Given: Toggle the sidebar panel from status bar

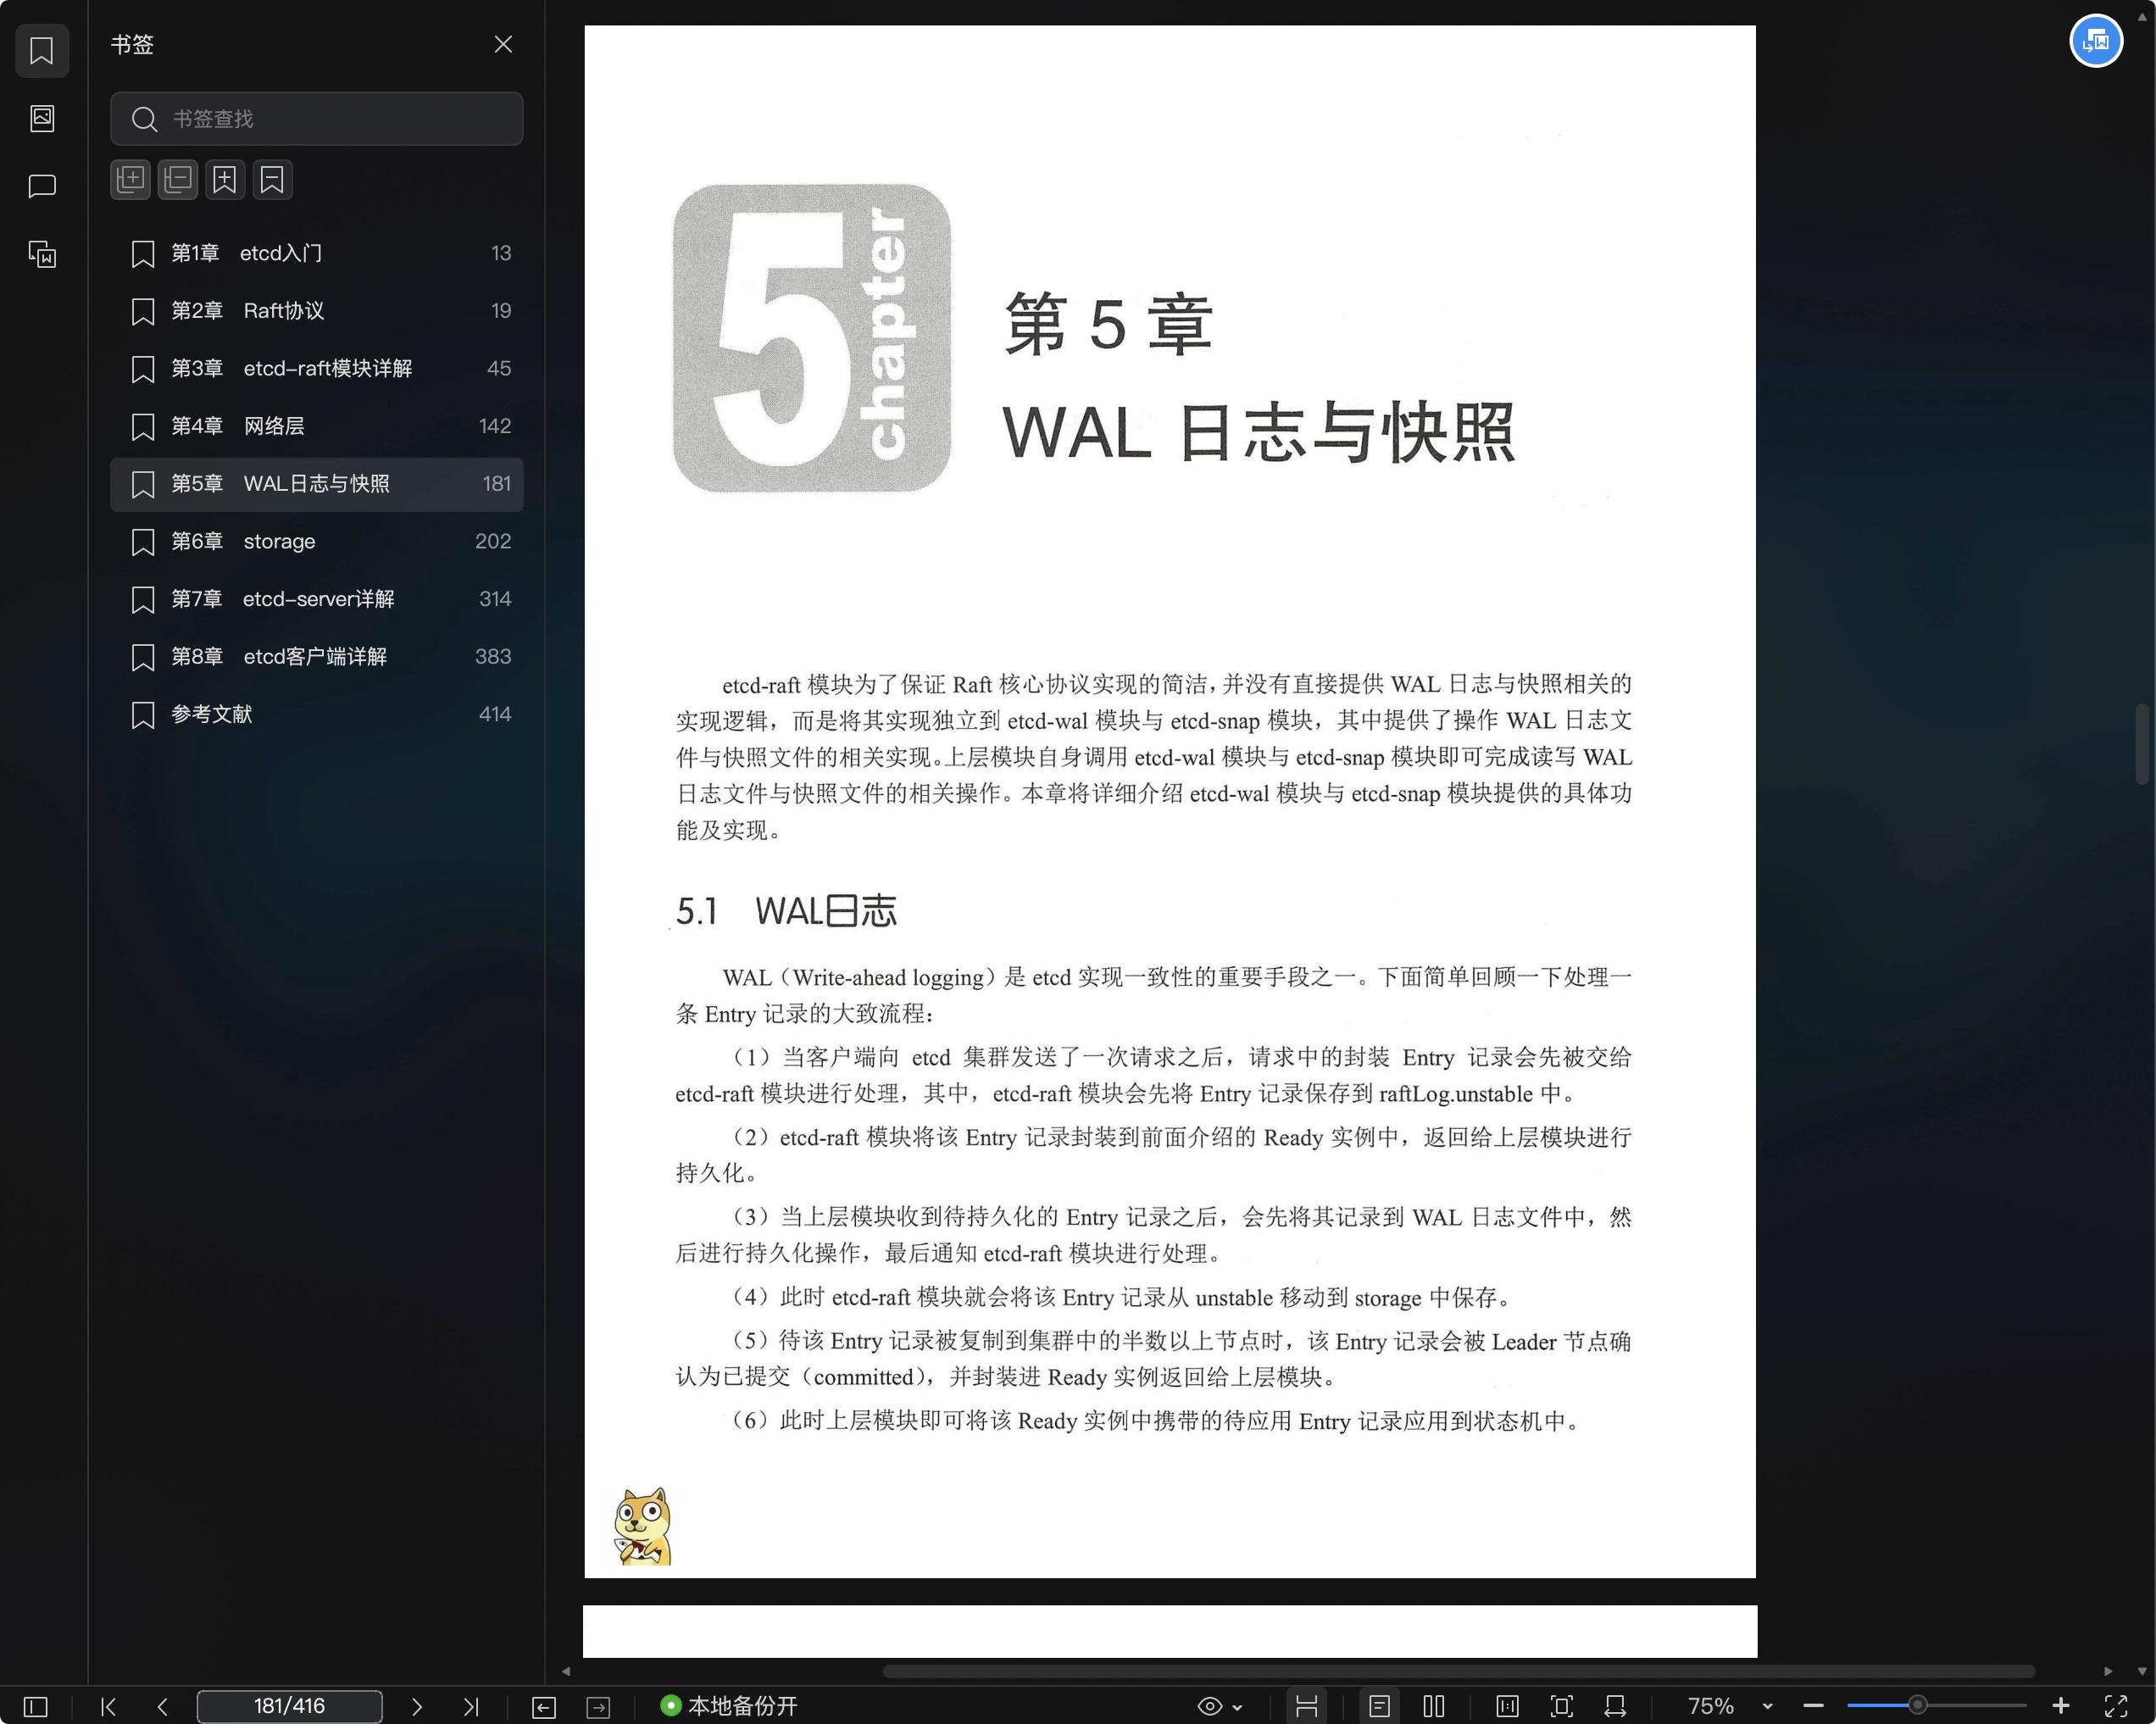Looking at the screenshot, I should click(35, 1706).
